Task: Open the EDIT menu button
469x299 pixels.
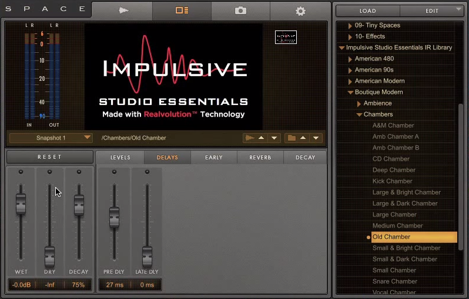Action: [x=431, y=11]
